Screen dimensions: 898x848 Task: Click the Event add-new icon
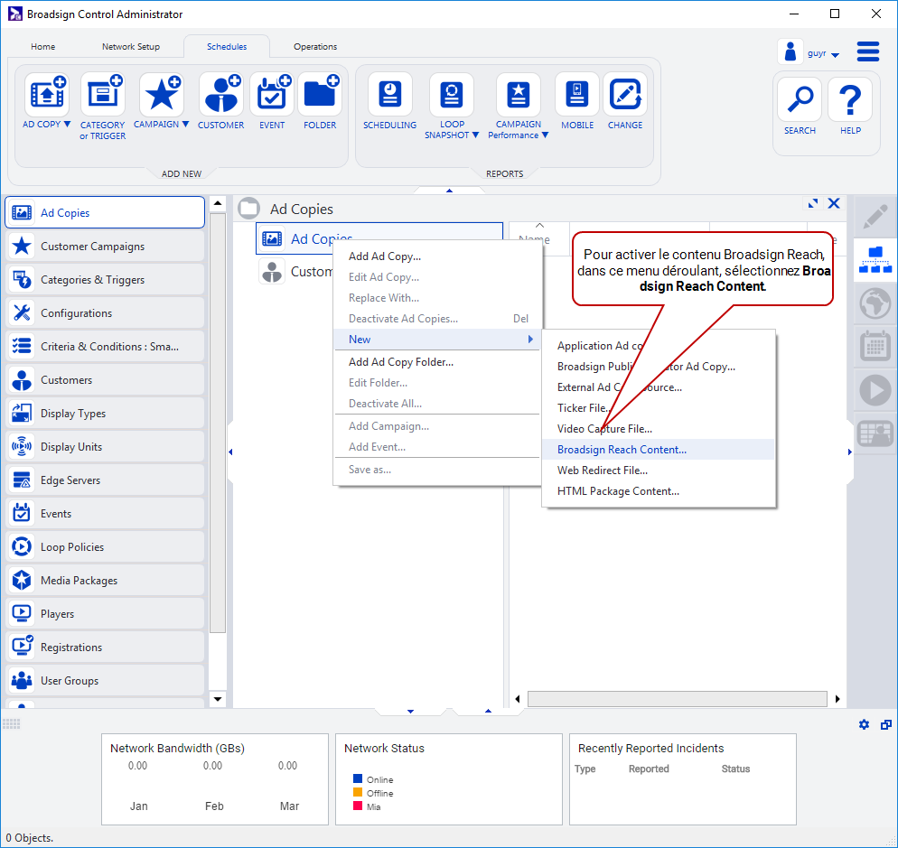click(272, 96)
